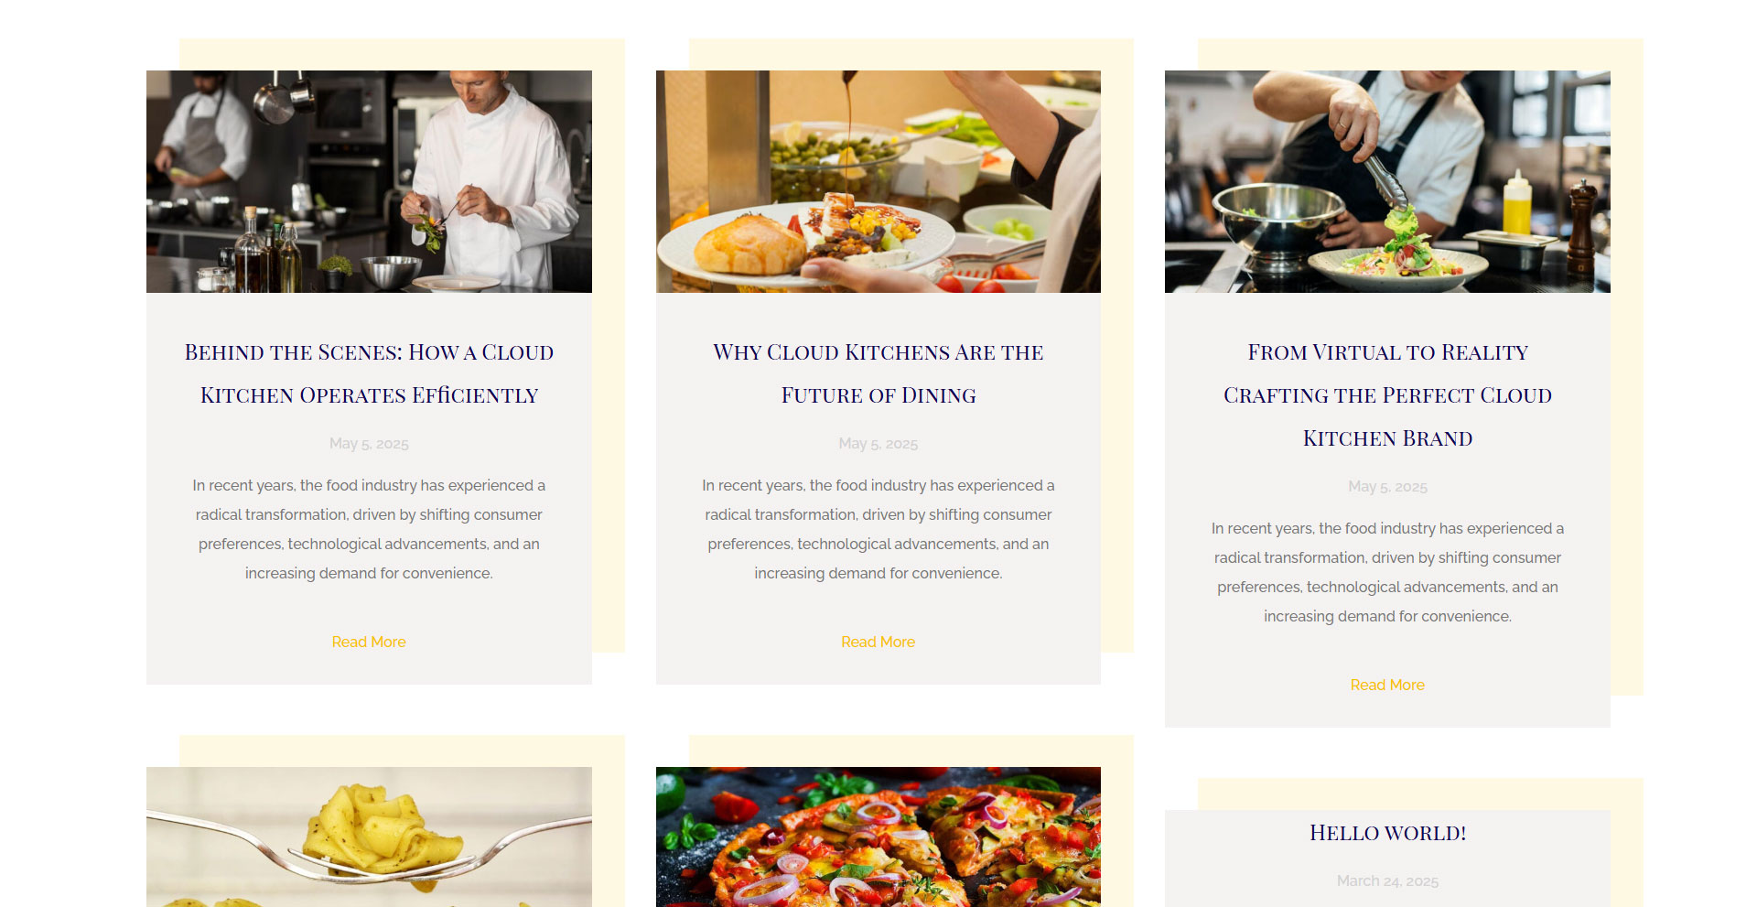Image resolution: width=1757 pixels, height=907 pixels.
Task: Click the buffet plate with sauce image
Action: tap(878, 181)
